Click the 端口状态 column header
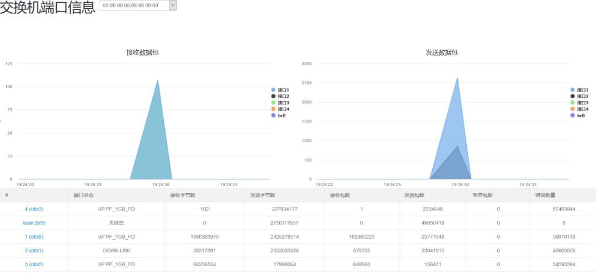 (x=84, y=196)
